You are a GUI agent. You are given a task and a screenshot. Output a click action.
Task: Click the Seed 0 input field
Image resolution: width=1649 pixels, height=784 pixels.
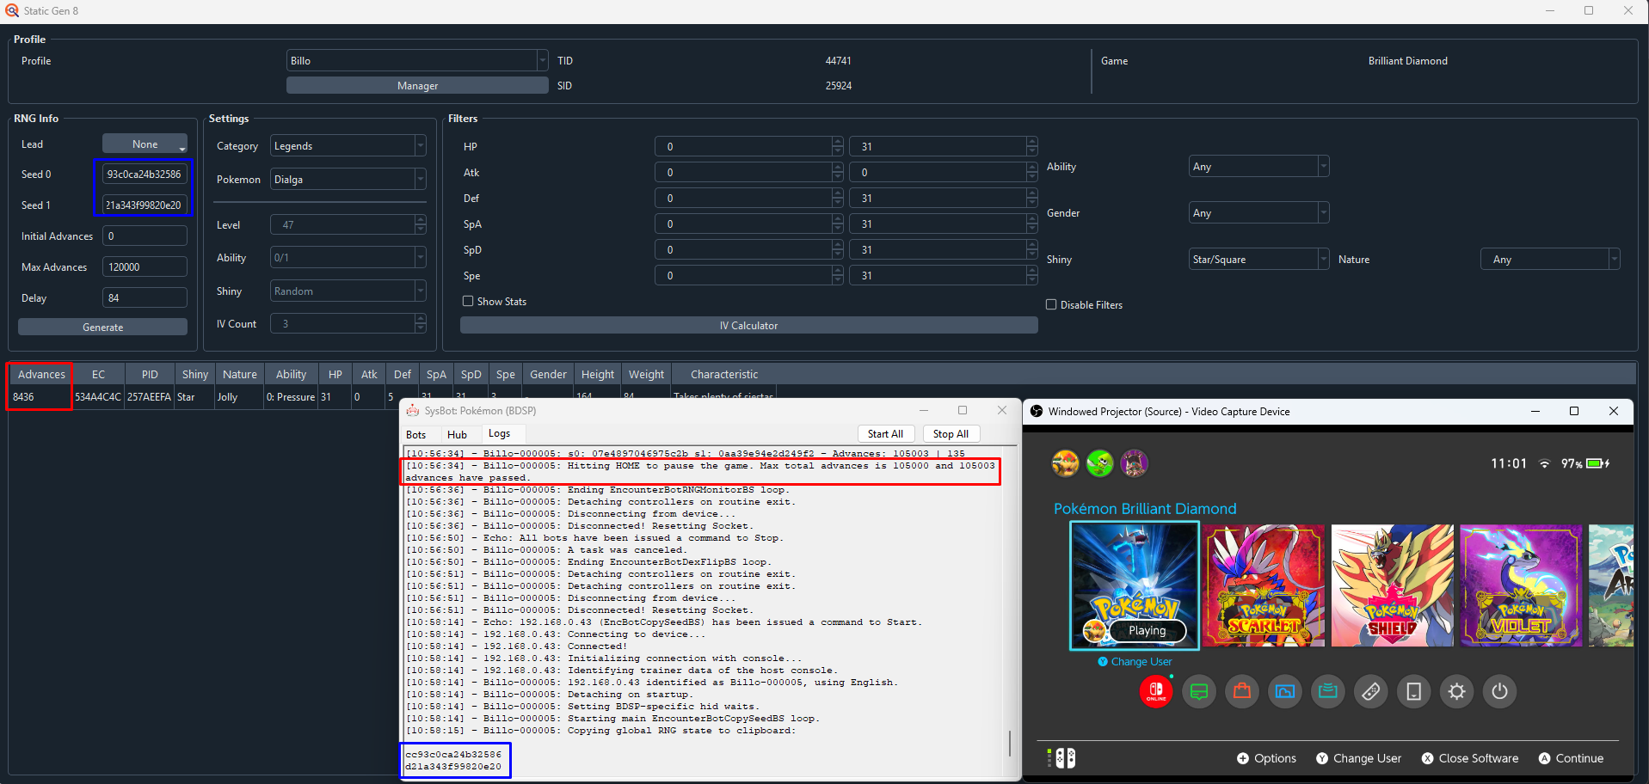click(145, 174)
